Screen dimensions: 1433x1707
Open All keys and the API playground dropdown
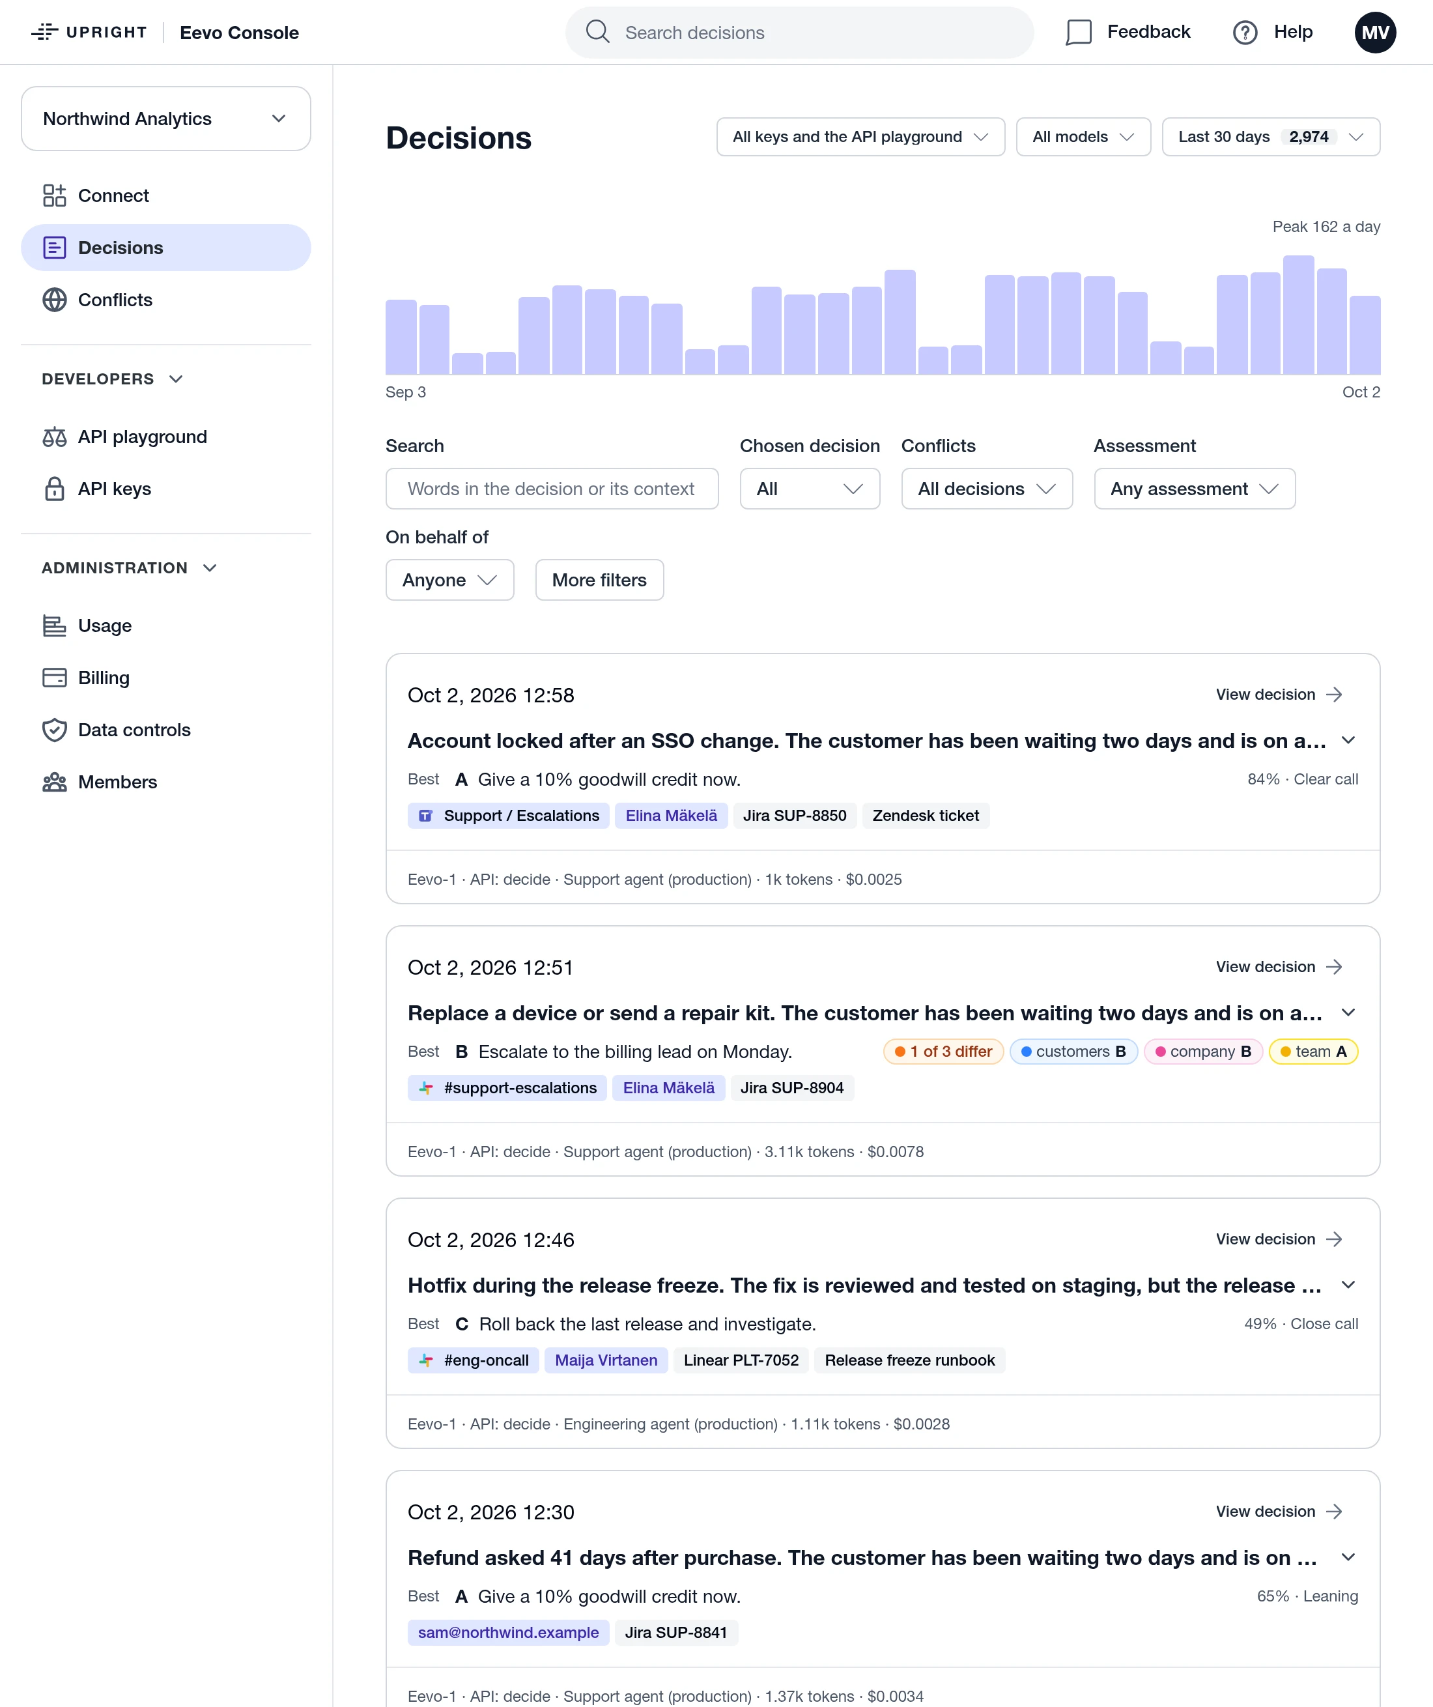(860, 137)
